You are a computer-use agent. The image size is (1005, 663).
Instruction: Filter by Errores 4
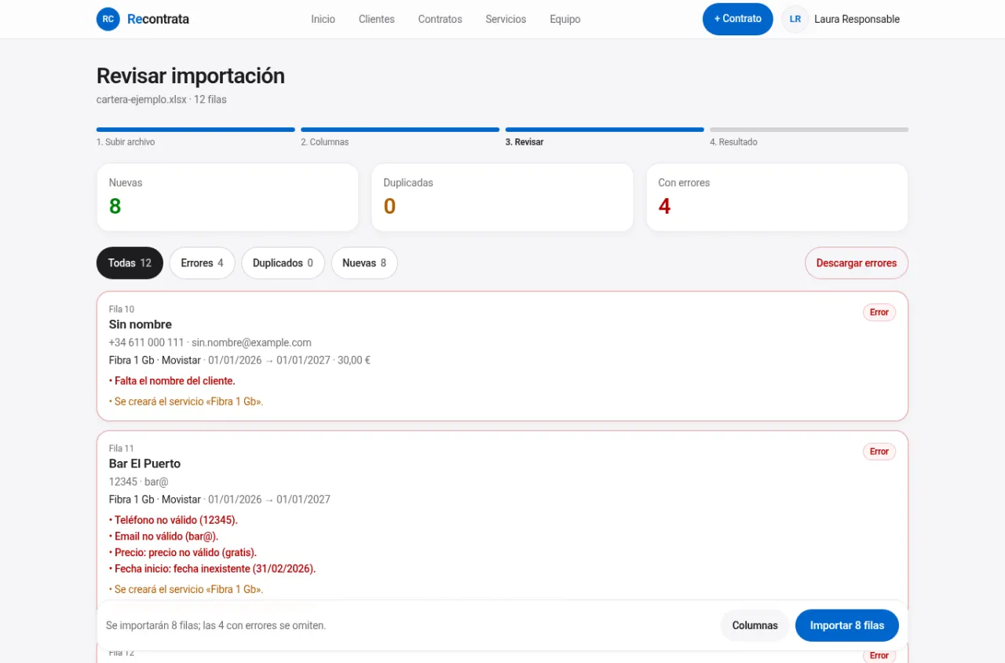202,263
